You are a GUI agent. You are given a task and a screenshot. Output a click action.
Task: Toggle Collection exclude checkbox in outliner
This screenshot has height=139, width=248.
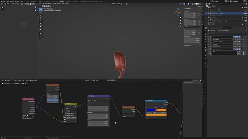pyautogui.click(x=243, y=8)
